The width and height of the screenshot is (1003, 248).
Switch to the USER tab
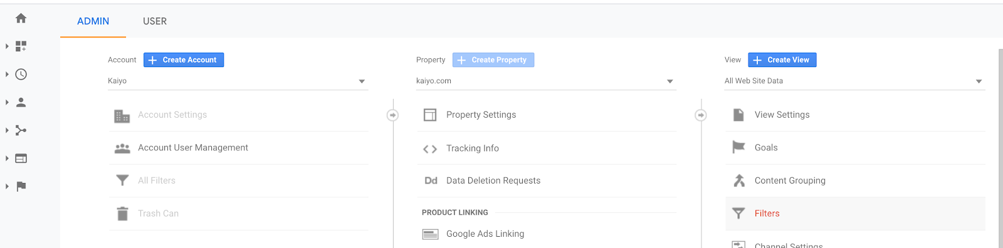(155, 21)
